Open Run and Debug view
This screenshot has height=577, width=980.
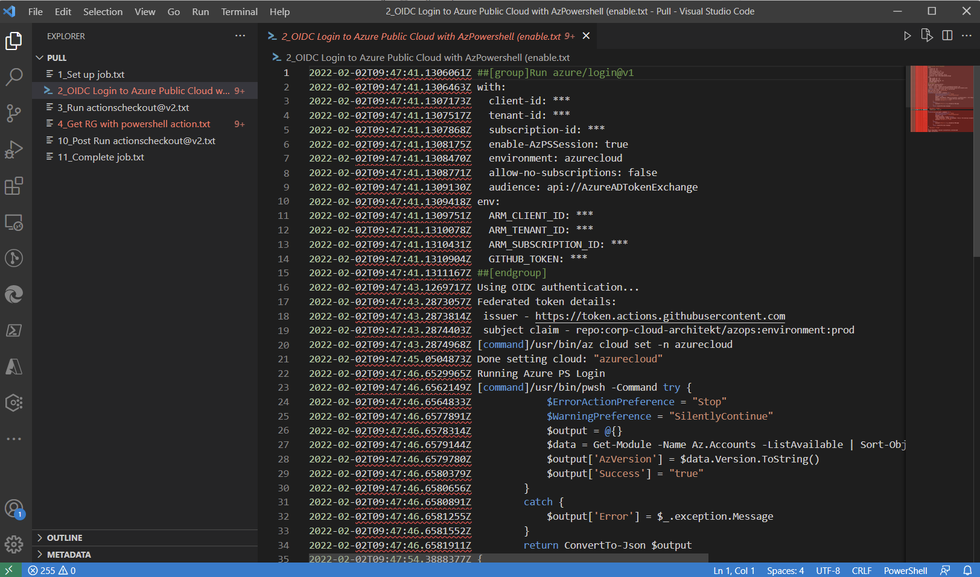pos(14,150)
